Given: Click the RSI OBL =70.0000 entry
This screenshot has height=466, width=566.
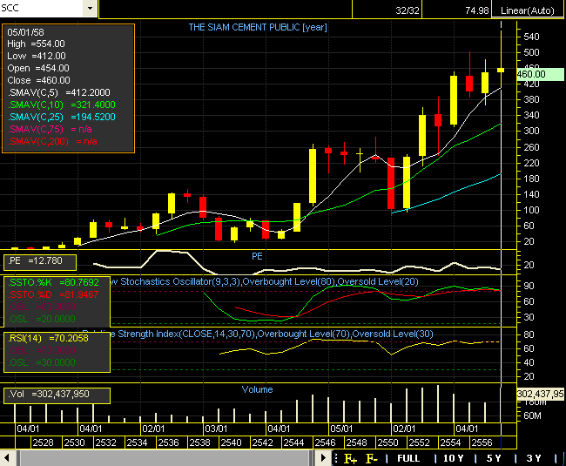Looking at the screenshot, I should [x=43, y=350].
